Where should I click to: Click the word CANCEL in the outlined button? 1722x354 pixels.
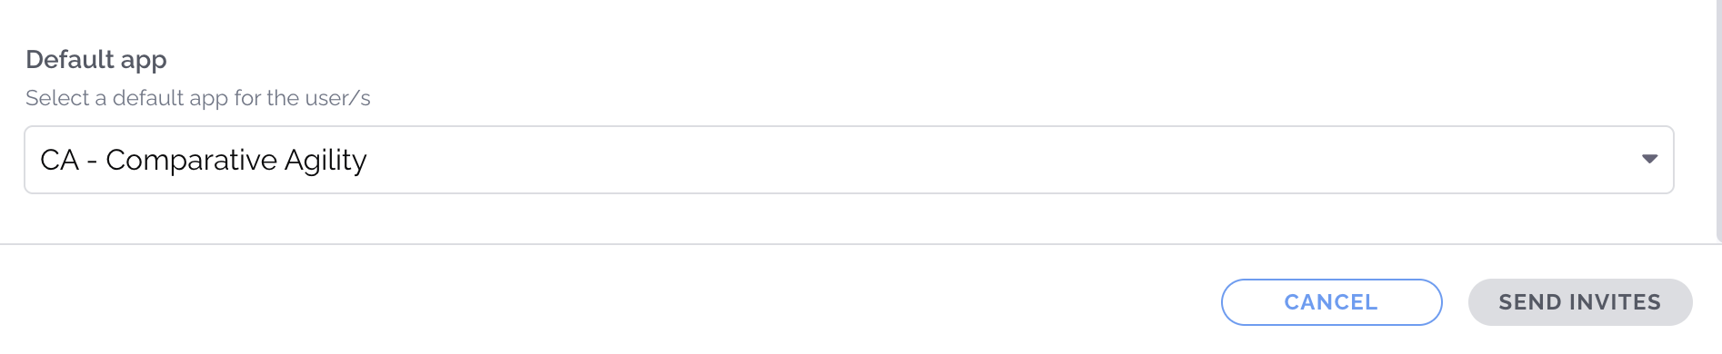1331,302
